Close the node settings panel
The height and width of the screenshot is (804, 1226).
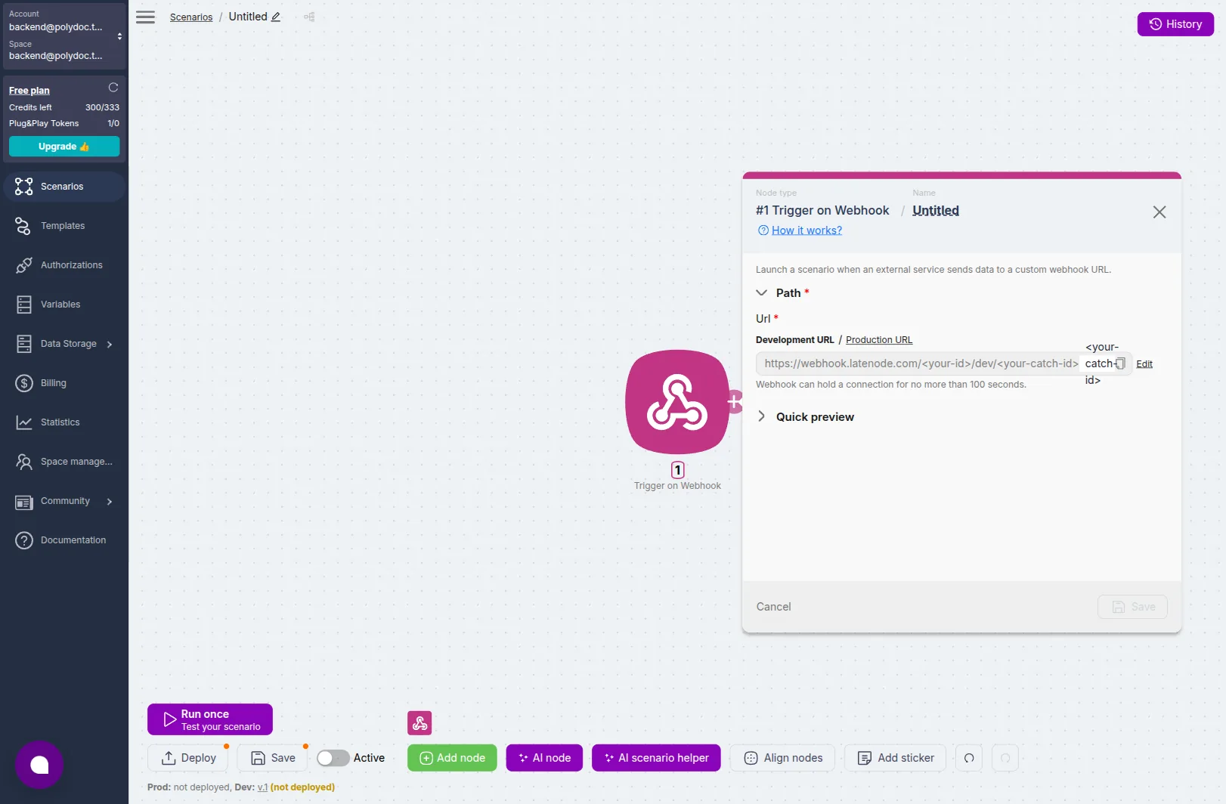(1159, 212)
